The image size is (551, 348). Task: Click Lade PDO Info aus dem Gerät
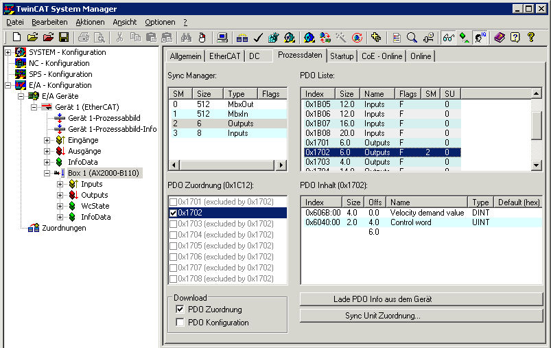point(422,299)
